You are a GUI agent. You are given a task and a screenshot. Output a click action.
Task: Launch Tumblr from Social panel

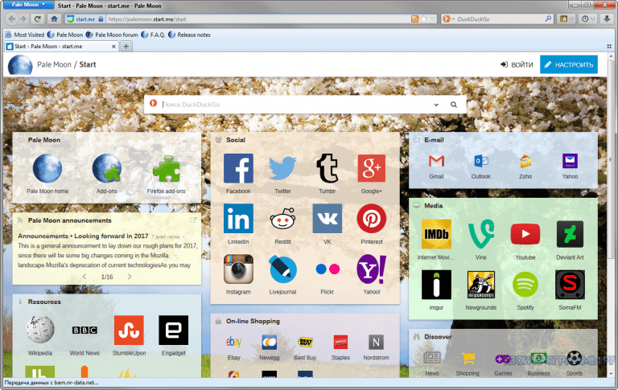click(x=328, y=168)
